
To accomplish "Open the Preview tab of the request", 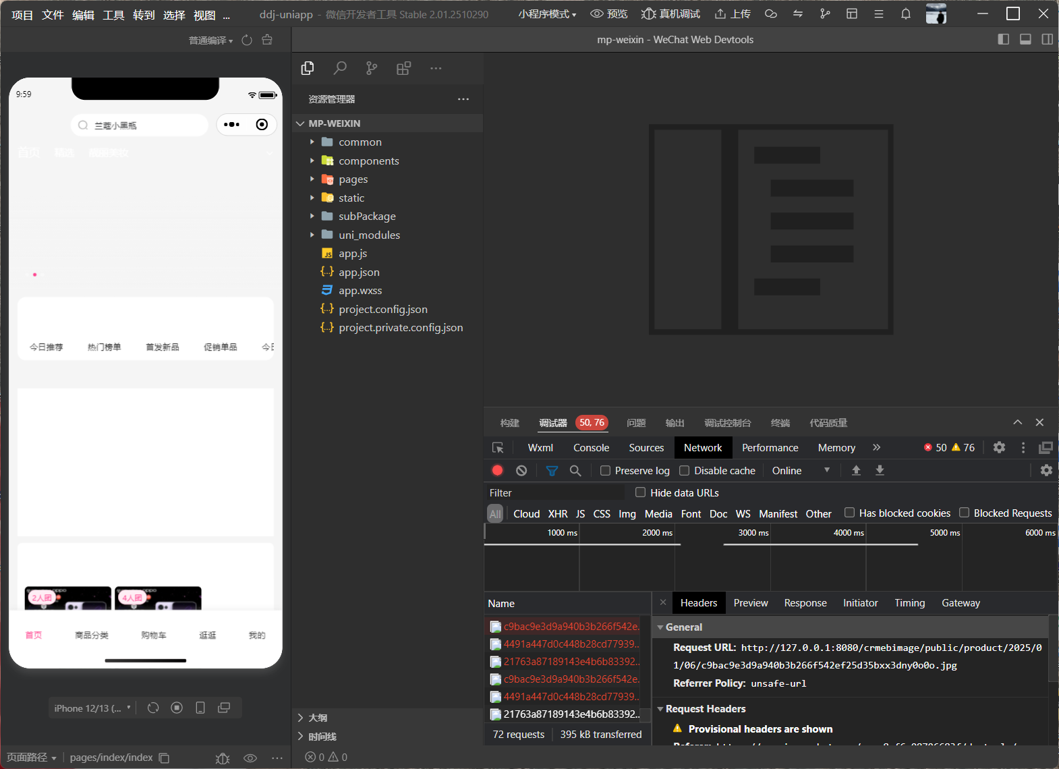I will pyautogui.click(x=751, y=602).
